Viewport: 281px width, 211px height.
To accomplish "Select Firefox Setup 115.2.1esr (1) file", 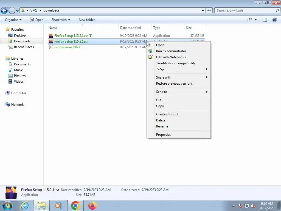I will pos(73,35).
